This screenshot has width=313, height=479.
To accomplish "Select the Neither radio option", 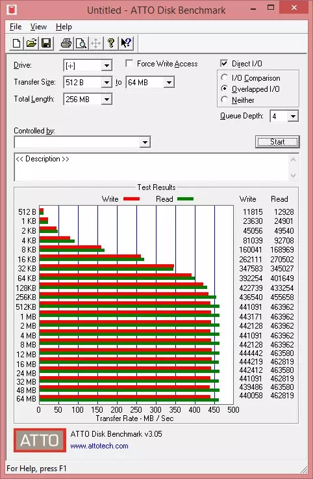I will click(x=224, y=100).
